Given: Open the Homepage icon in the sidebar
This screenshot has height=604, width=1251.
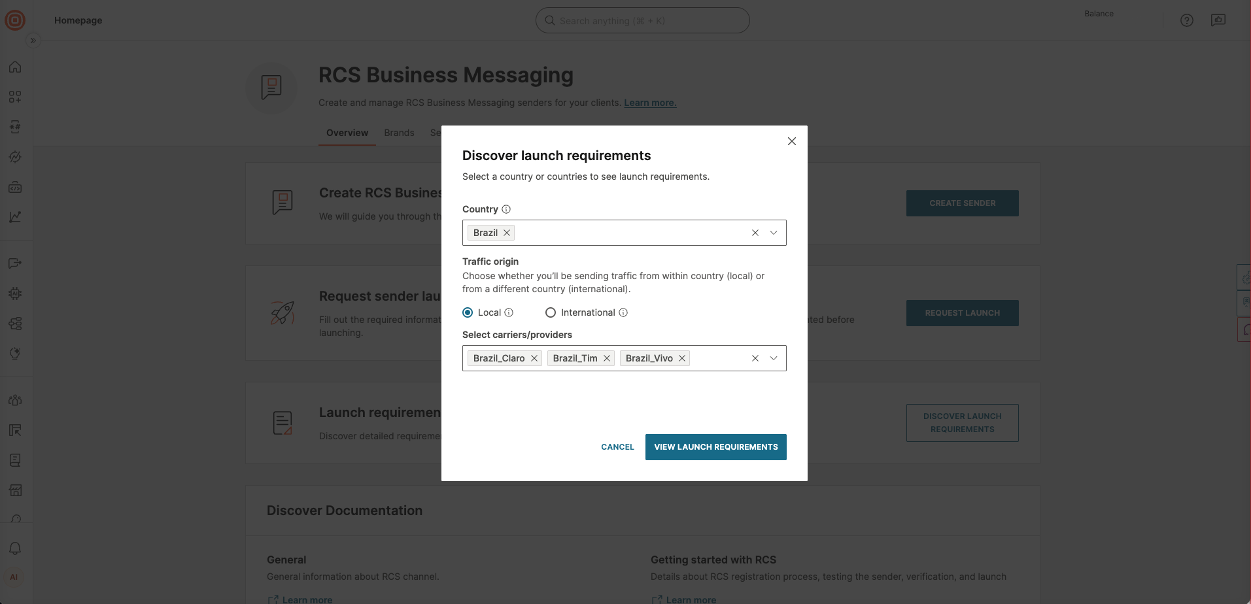Looking at the screenshot, I should click(x=15, y=67).
